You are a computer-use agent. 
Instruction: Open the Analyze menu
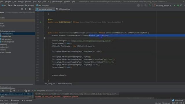click(x=21, y=2)
